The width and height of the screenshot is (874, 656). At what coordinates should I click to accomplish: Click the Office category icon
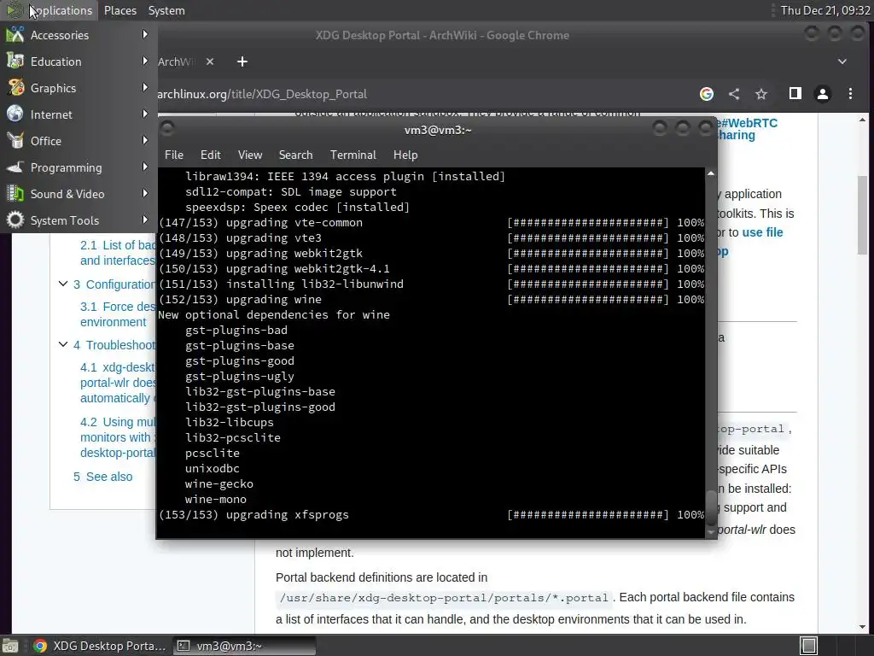pos(15,141)
